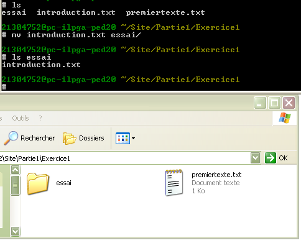The image size is (301, 243).
Task: Click the vertical scrollbar thumb
Action: click(x=16, y=185)
